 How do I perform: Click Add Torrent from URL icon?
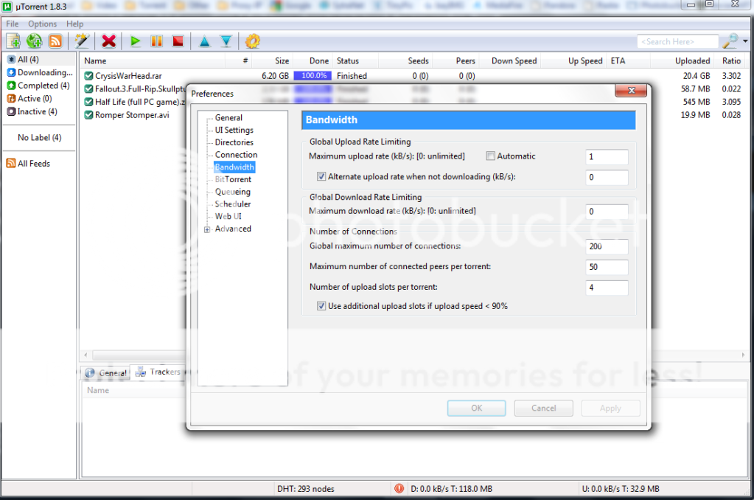34,41
